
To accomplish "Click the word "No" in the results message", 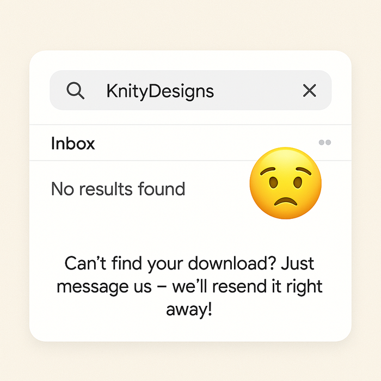I will [x=62, y=189].
